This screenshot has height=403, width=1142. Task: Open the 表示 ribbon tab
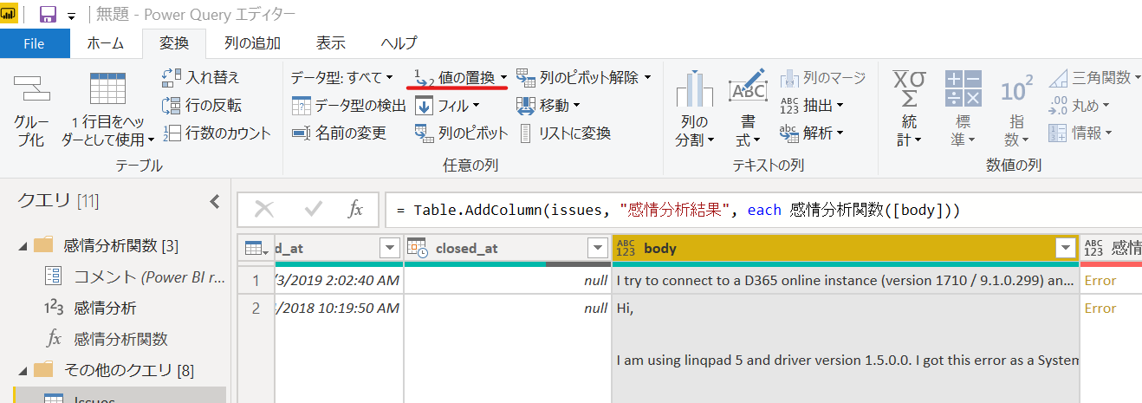coord(330,42)
